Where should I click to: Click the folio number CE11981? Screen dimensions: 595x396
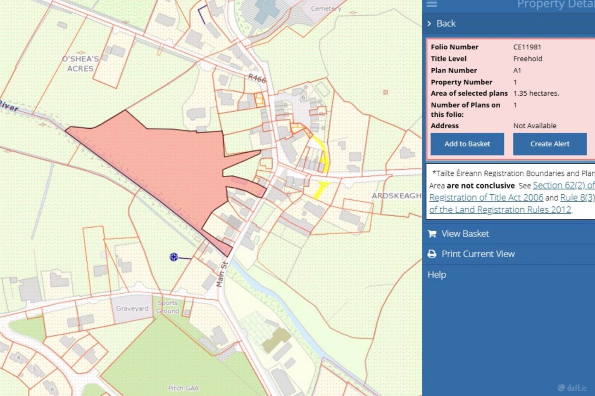[x=527, y=47]
